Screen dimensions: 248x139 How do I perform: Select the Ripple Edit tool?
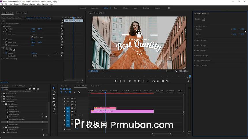pyautogui.click(x=54, y=95)
